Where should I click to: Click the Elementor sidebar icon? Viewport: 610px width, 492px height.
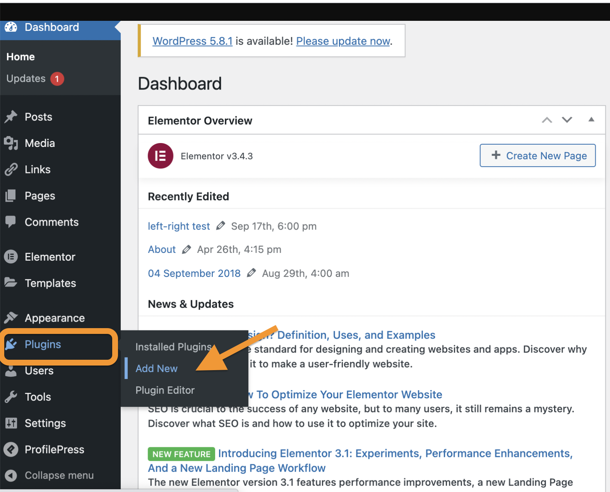[x=11, y=257]
